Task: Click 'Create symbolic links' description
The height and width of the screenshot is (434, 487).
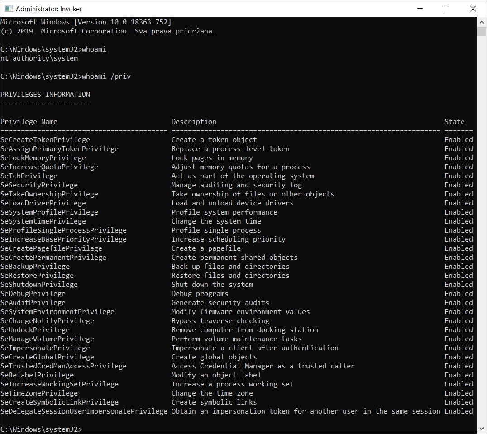Action: [214, 402]
